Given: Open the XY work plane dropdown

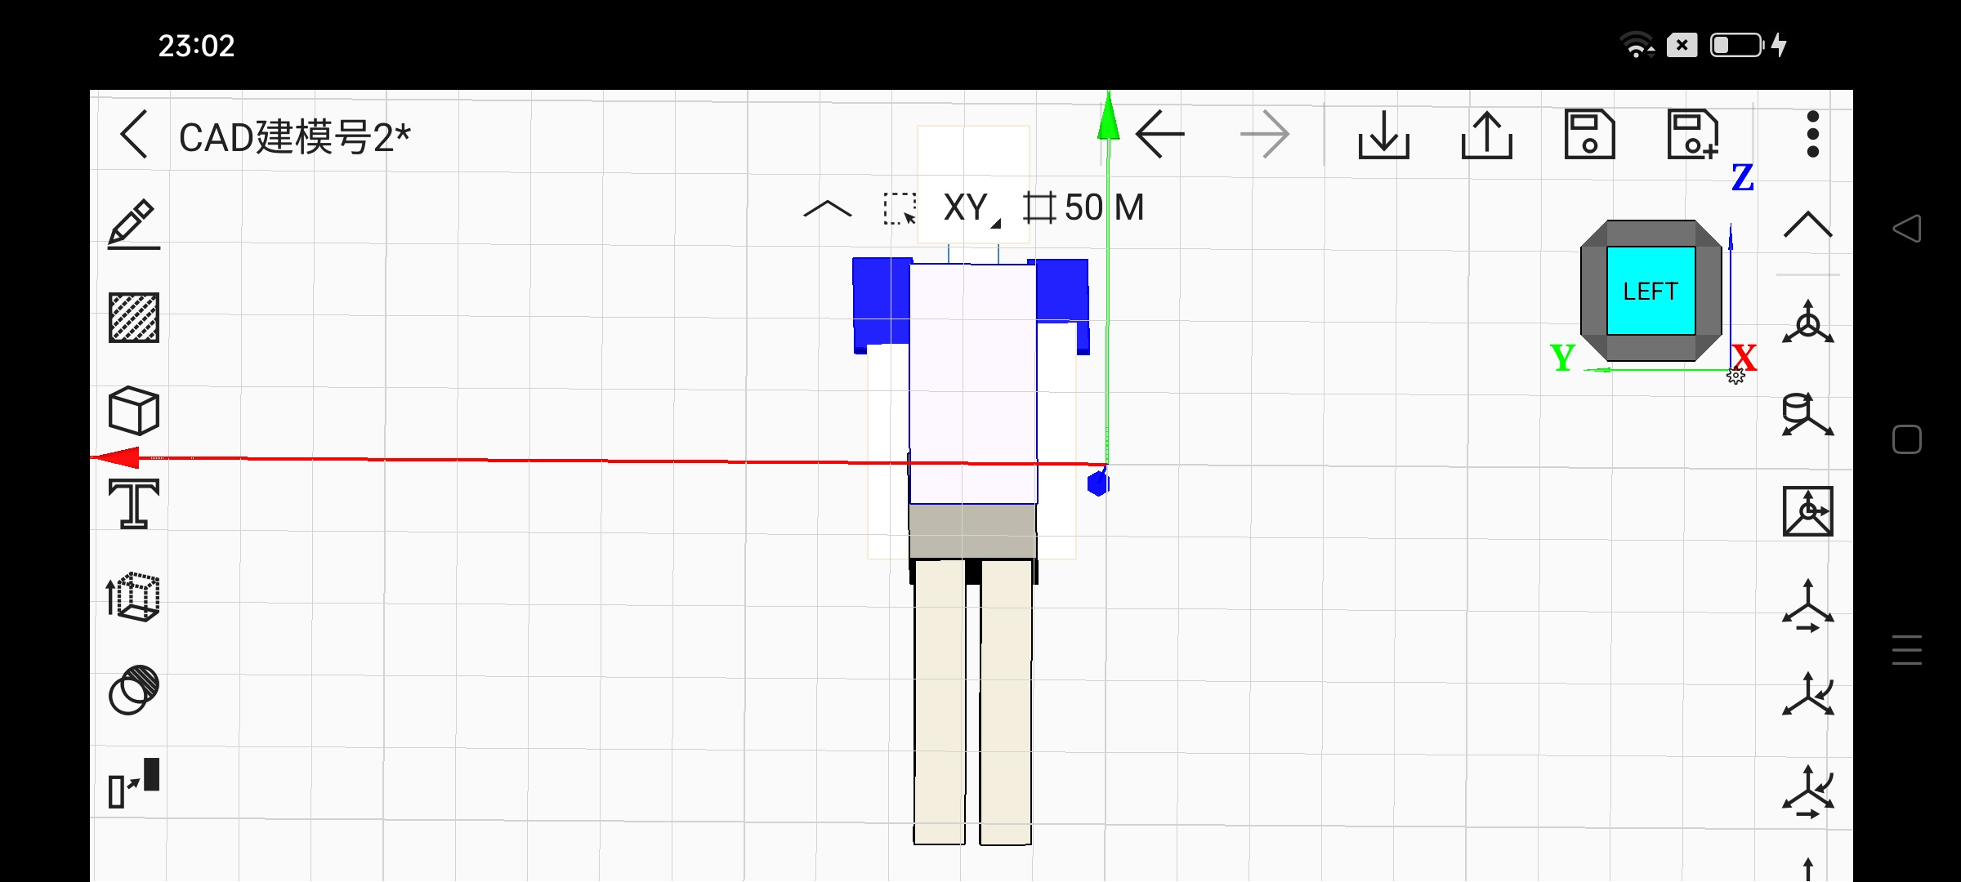Looking at the screenshot, I should coord(972,207).
